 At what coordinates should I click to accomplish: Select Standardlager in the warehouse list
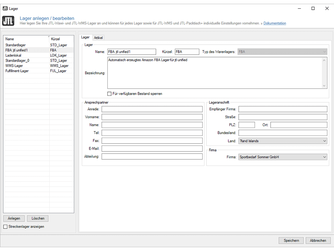[x=16, y=45]
